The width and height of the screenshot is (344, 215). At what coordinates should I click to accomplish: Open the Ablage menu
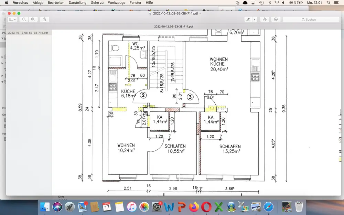coord(38,3)
